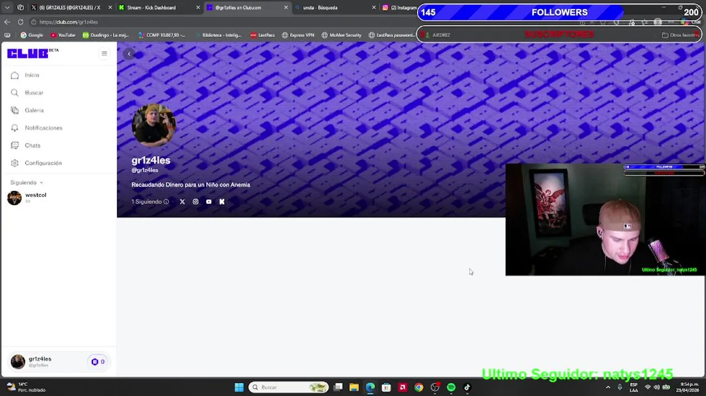706x396 pixels.
Task: Open Notificaciones in the sidebar
Action: [x=43, y=128]
